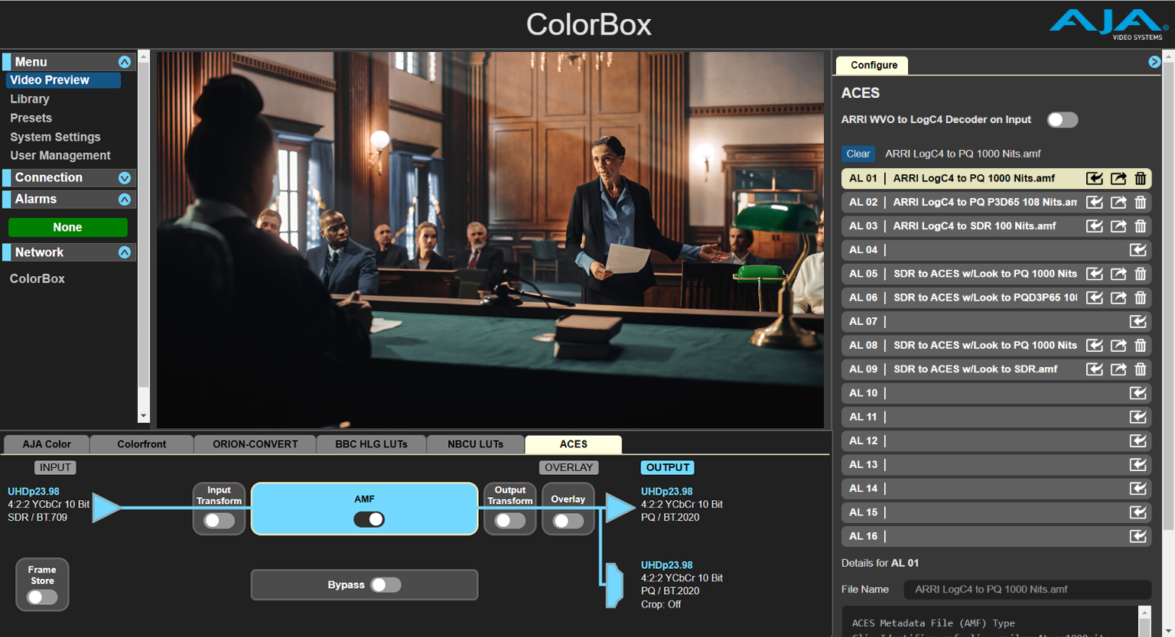Viewport: 1175px width, 637px height.
Task: Edit the File Name field for AL 01
Action: [1027, 590]
